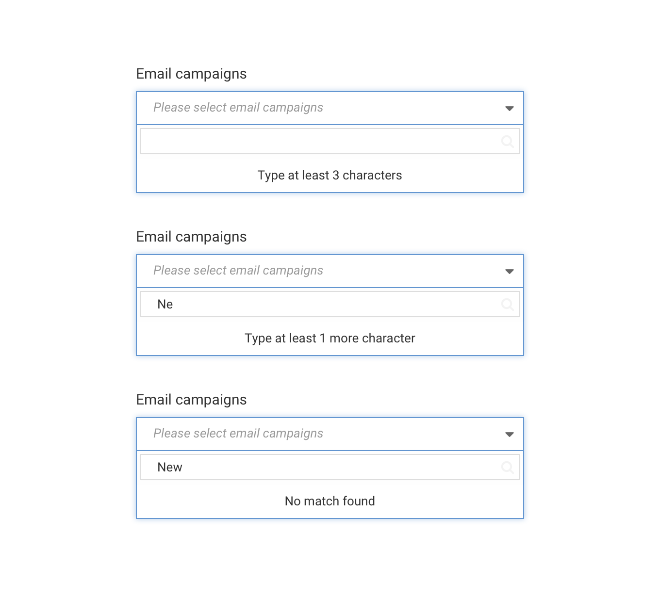Click the search field containing 'New'

tap(315, 467)
